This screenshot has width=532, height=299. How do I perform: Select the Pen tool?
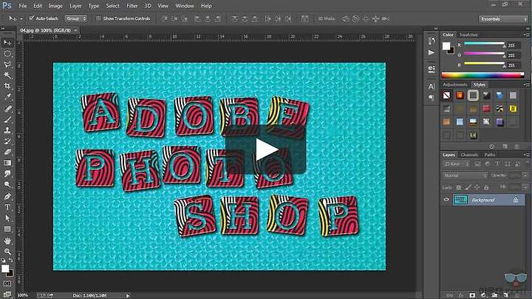pyautogui.click(x=7, y=196)
